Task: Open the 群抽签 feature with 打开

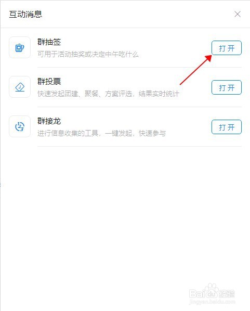Action: (x=227, y=48)
